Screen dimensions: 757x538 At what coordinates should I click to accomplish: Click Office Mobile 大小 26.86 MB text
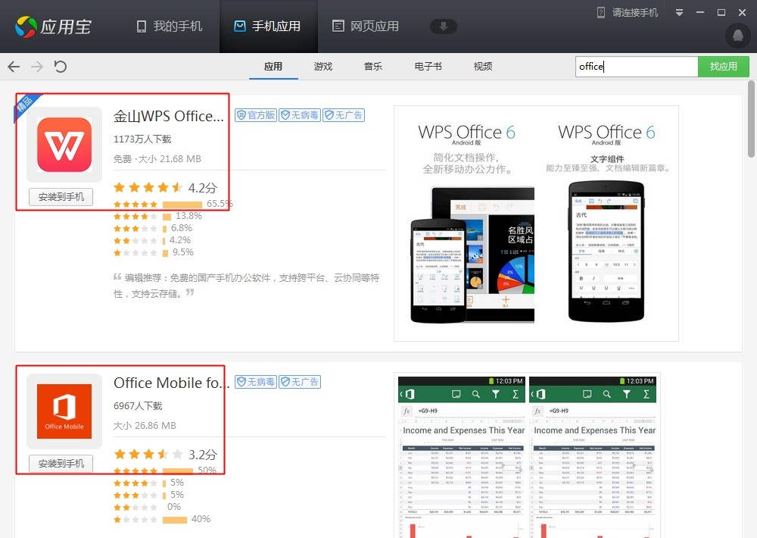coord(145,426)
